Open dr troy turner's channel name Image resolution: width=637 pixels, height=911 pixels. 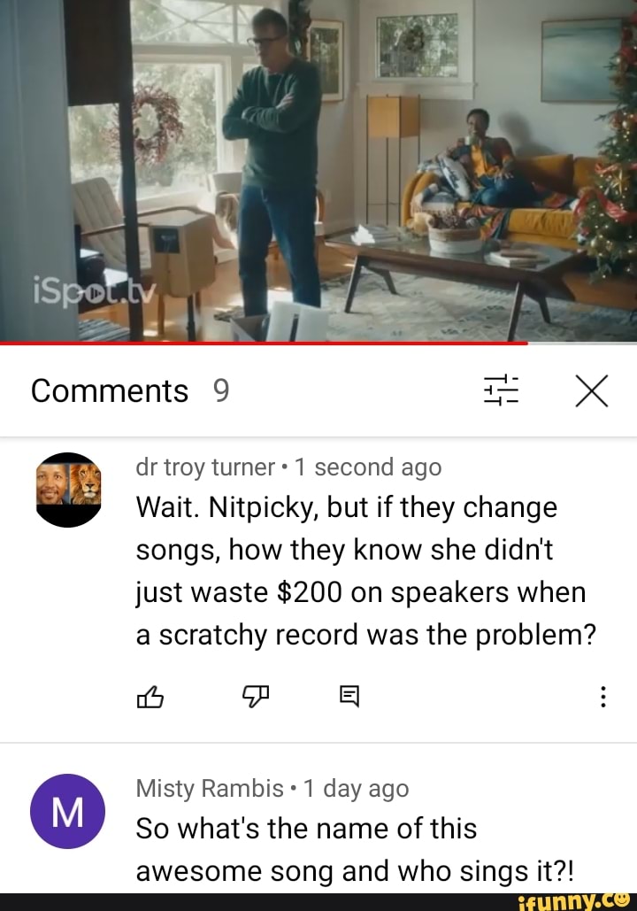(x=205, y=467)
